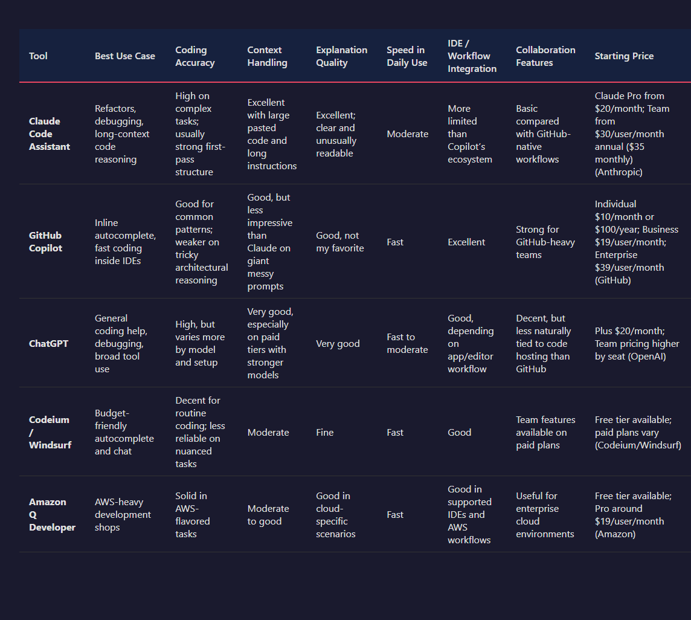
Task: Select the Free tier available Codeium cell
Action: click(638, 432)
